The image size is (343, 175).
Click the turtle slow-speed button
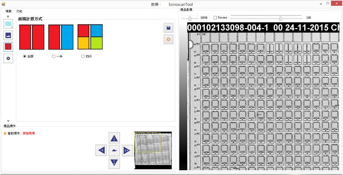[114, 150]
